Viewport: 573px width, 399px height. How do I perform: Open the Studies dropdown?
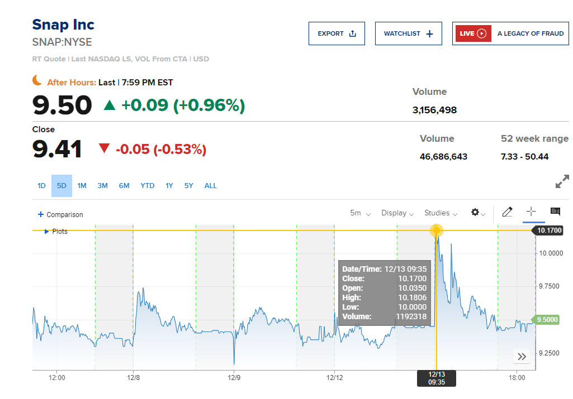tap(441, 213)
